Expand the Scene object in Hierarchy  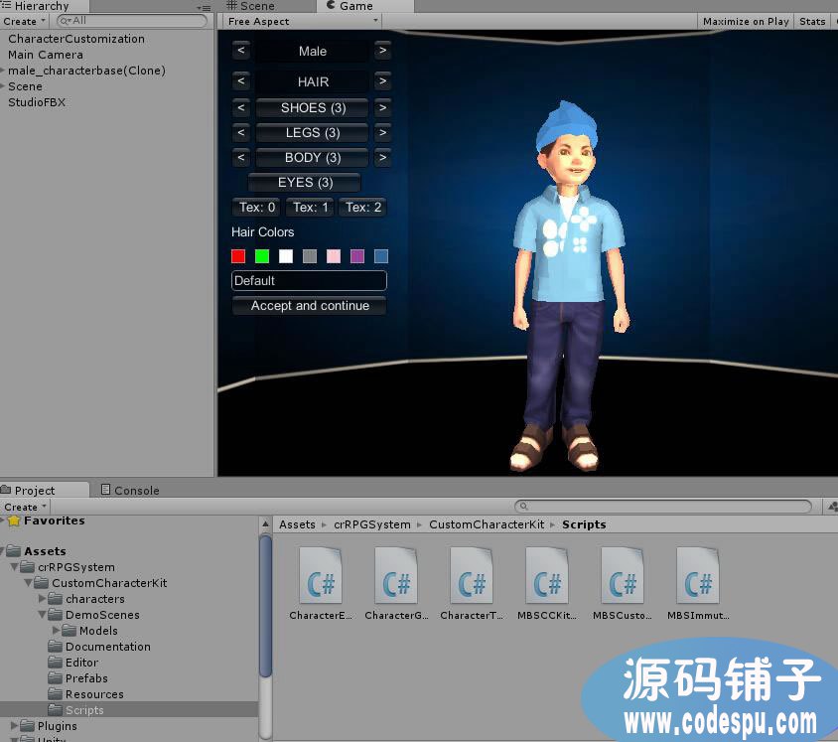point(3,86)
